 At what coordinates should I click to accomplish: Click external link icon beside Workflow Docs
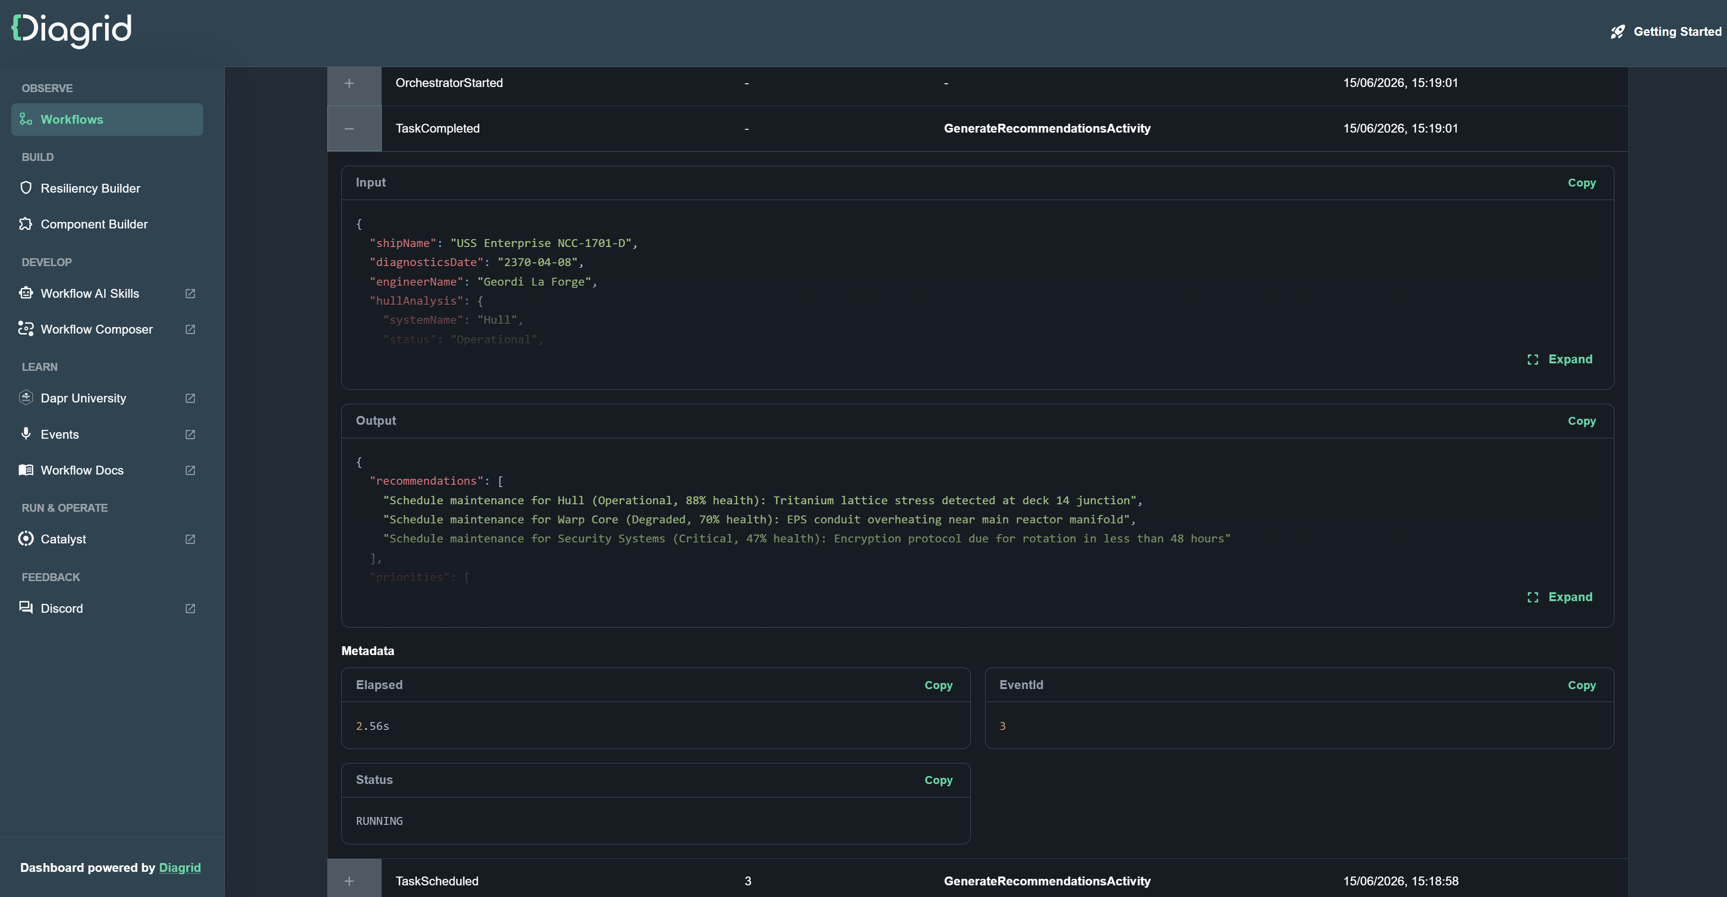190,470
